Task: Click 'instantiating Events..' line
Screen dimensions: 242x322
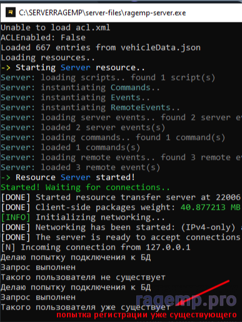Action: 76,97
